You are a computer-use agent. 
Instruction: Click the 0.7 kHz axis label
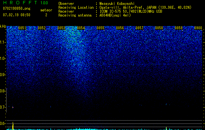click(x=3, y=107)
